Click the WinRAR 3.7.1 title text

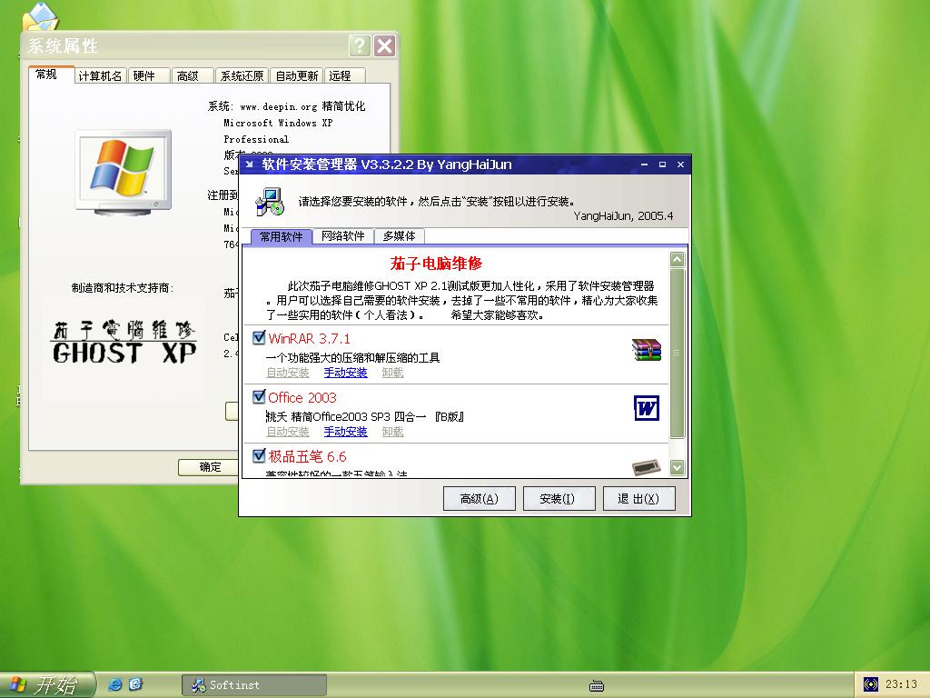(x=309, y=339)
